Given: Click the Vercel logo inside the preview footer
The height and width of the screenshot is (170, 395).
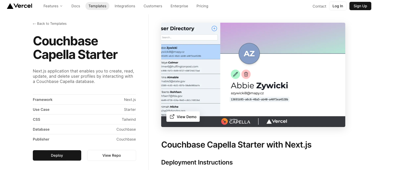Looking at the screenshot, I should 276,121.
